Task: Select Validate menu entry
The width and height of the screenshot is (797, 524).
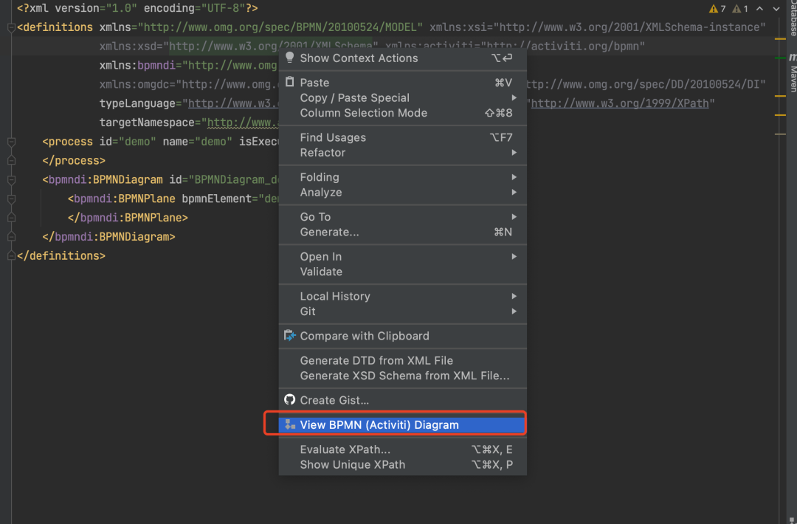Action: pos(403,272)
